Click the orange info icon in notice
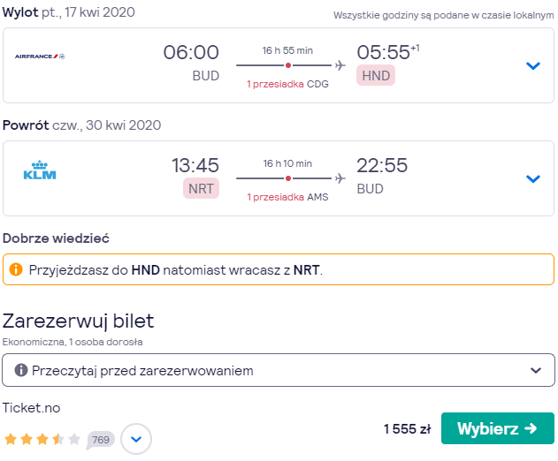 (16, 269)
